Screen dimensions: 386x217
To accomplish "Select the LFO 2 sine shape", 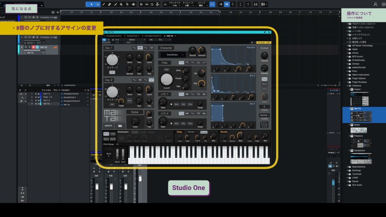I will (181, 113).
